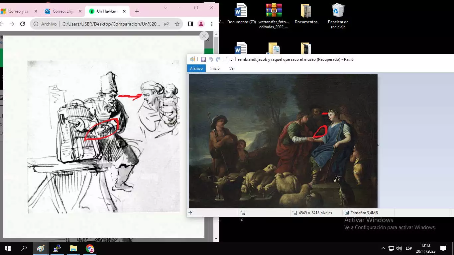Close the Un Hawker tab
This screenshot has height=255, width=454.
(x=124, y=11)
